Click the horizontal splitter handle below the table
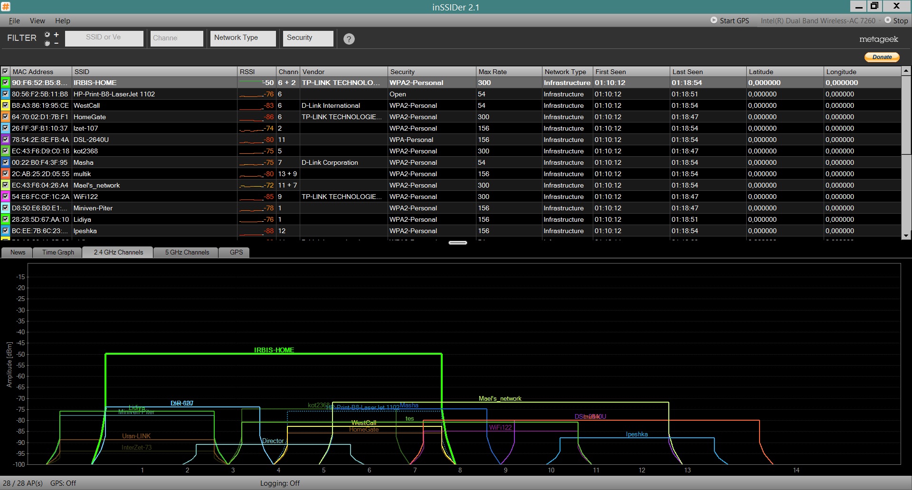The height and width of the screenshot is (490, 912). pos(457,243)
